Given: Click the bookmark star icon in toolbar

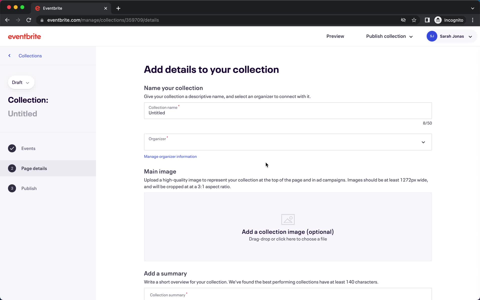Looking at the screenshot, I should [414, 20].
